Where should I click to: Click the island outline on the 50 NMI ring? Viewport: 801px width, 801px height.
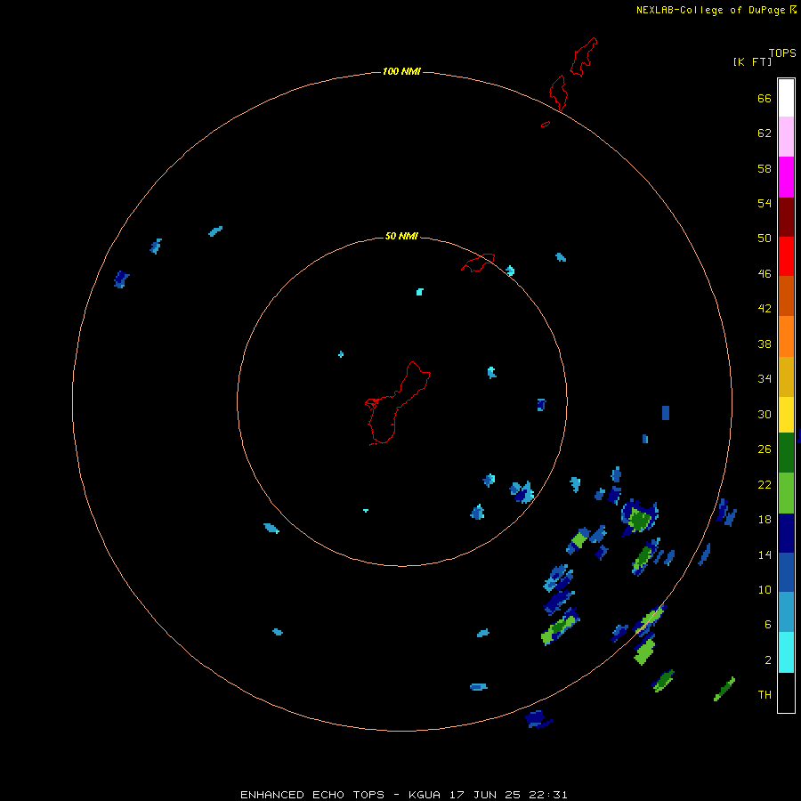point(478,263)
